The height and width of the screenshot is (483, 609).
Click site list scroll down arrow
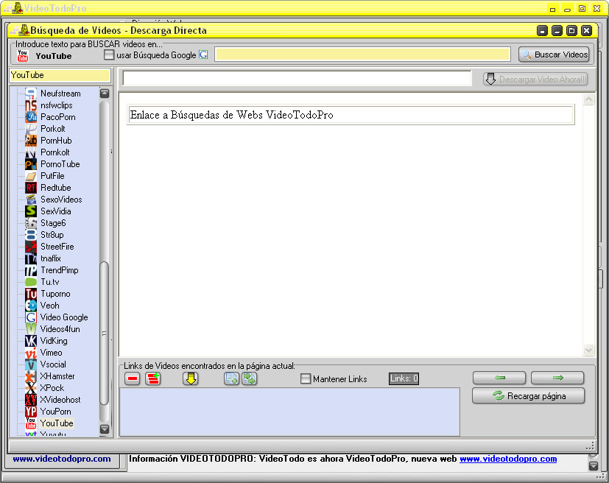(x=105, y=429)
